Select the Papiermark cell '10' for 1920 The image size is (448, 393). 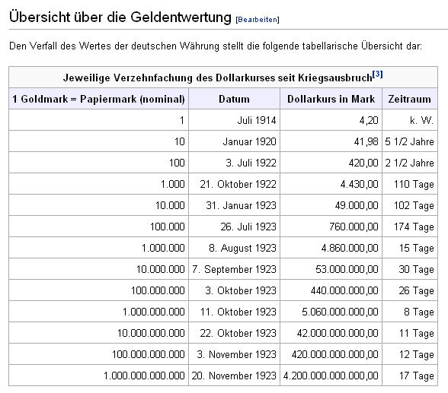(x=98, y=141)
